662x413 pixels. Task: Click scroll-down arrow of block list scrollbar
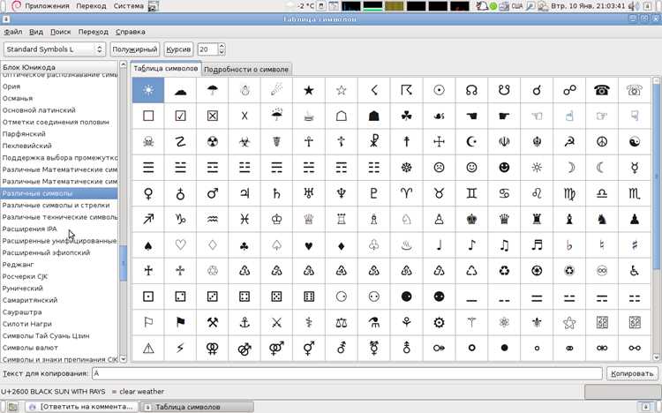click(124, 359)
